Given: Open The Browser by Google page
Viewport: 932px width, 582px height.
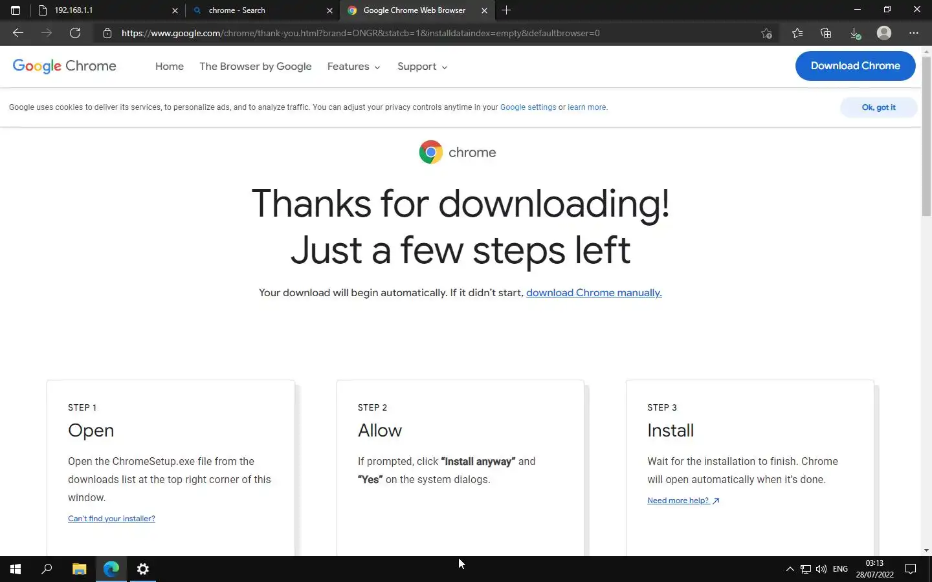Looking at the screenshot, I should [256, 66].
